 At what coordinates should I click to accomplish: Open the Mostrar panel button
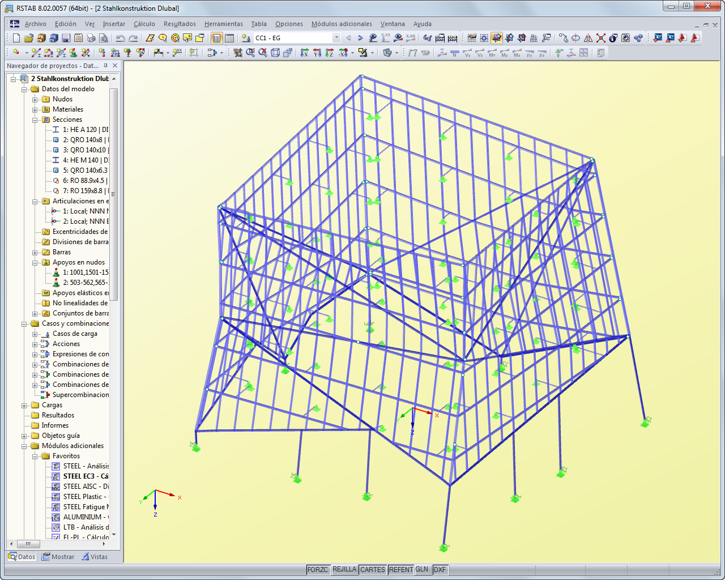(x=58, y=557)
